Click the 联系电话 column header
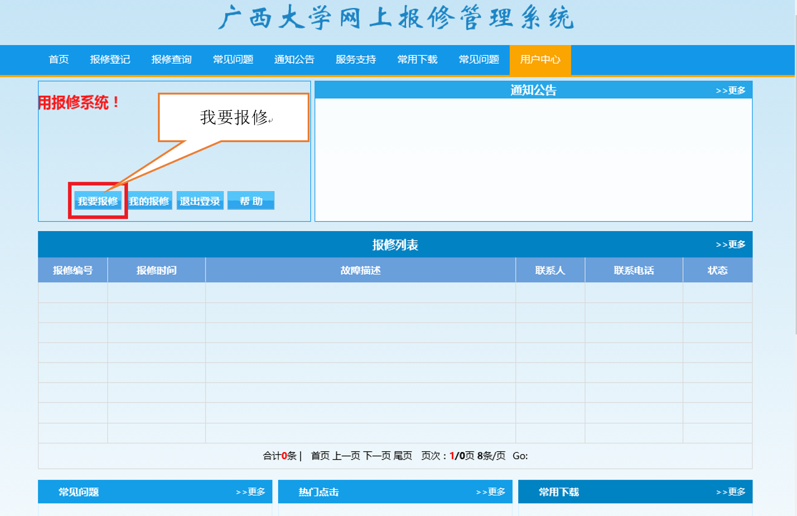 [634, 271]
